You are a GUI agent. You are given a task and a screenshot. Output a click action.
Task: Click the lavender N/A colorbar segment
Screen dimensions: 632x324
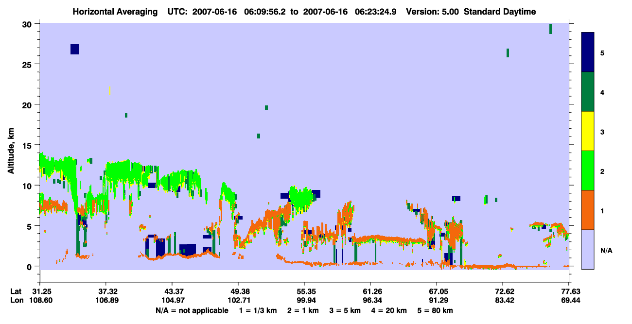tap(588, 249)
